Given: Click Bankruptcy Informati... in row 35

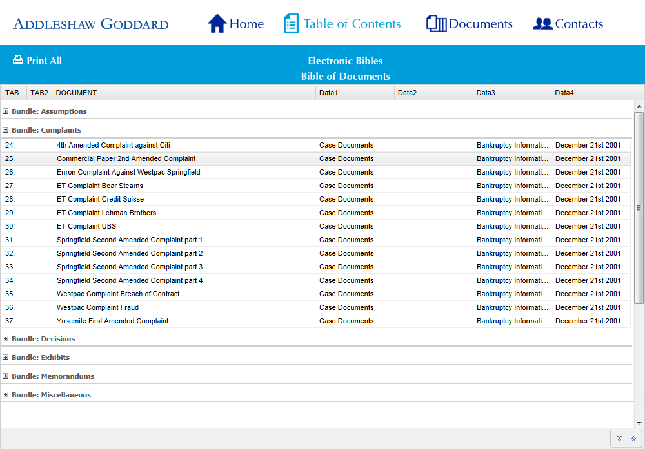Looking at the screenshot, I should coord(513,294).
